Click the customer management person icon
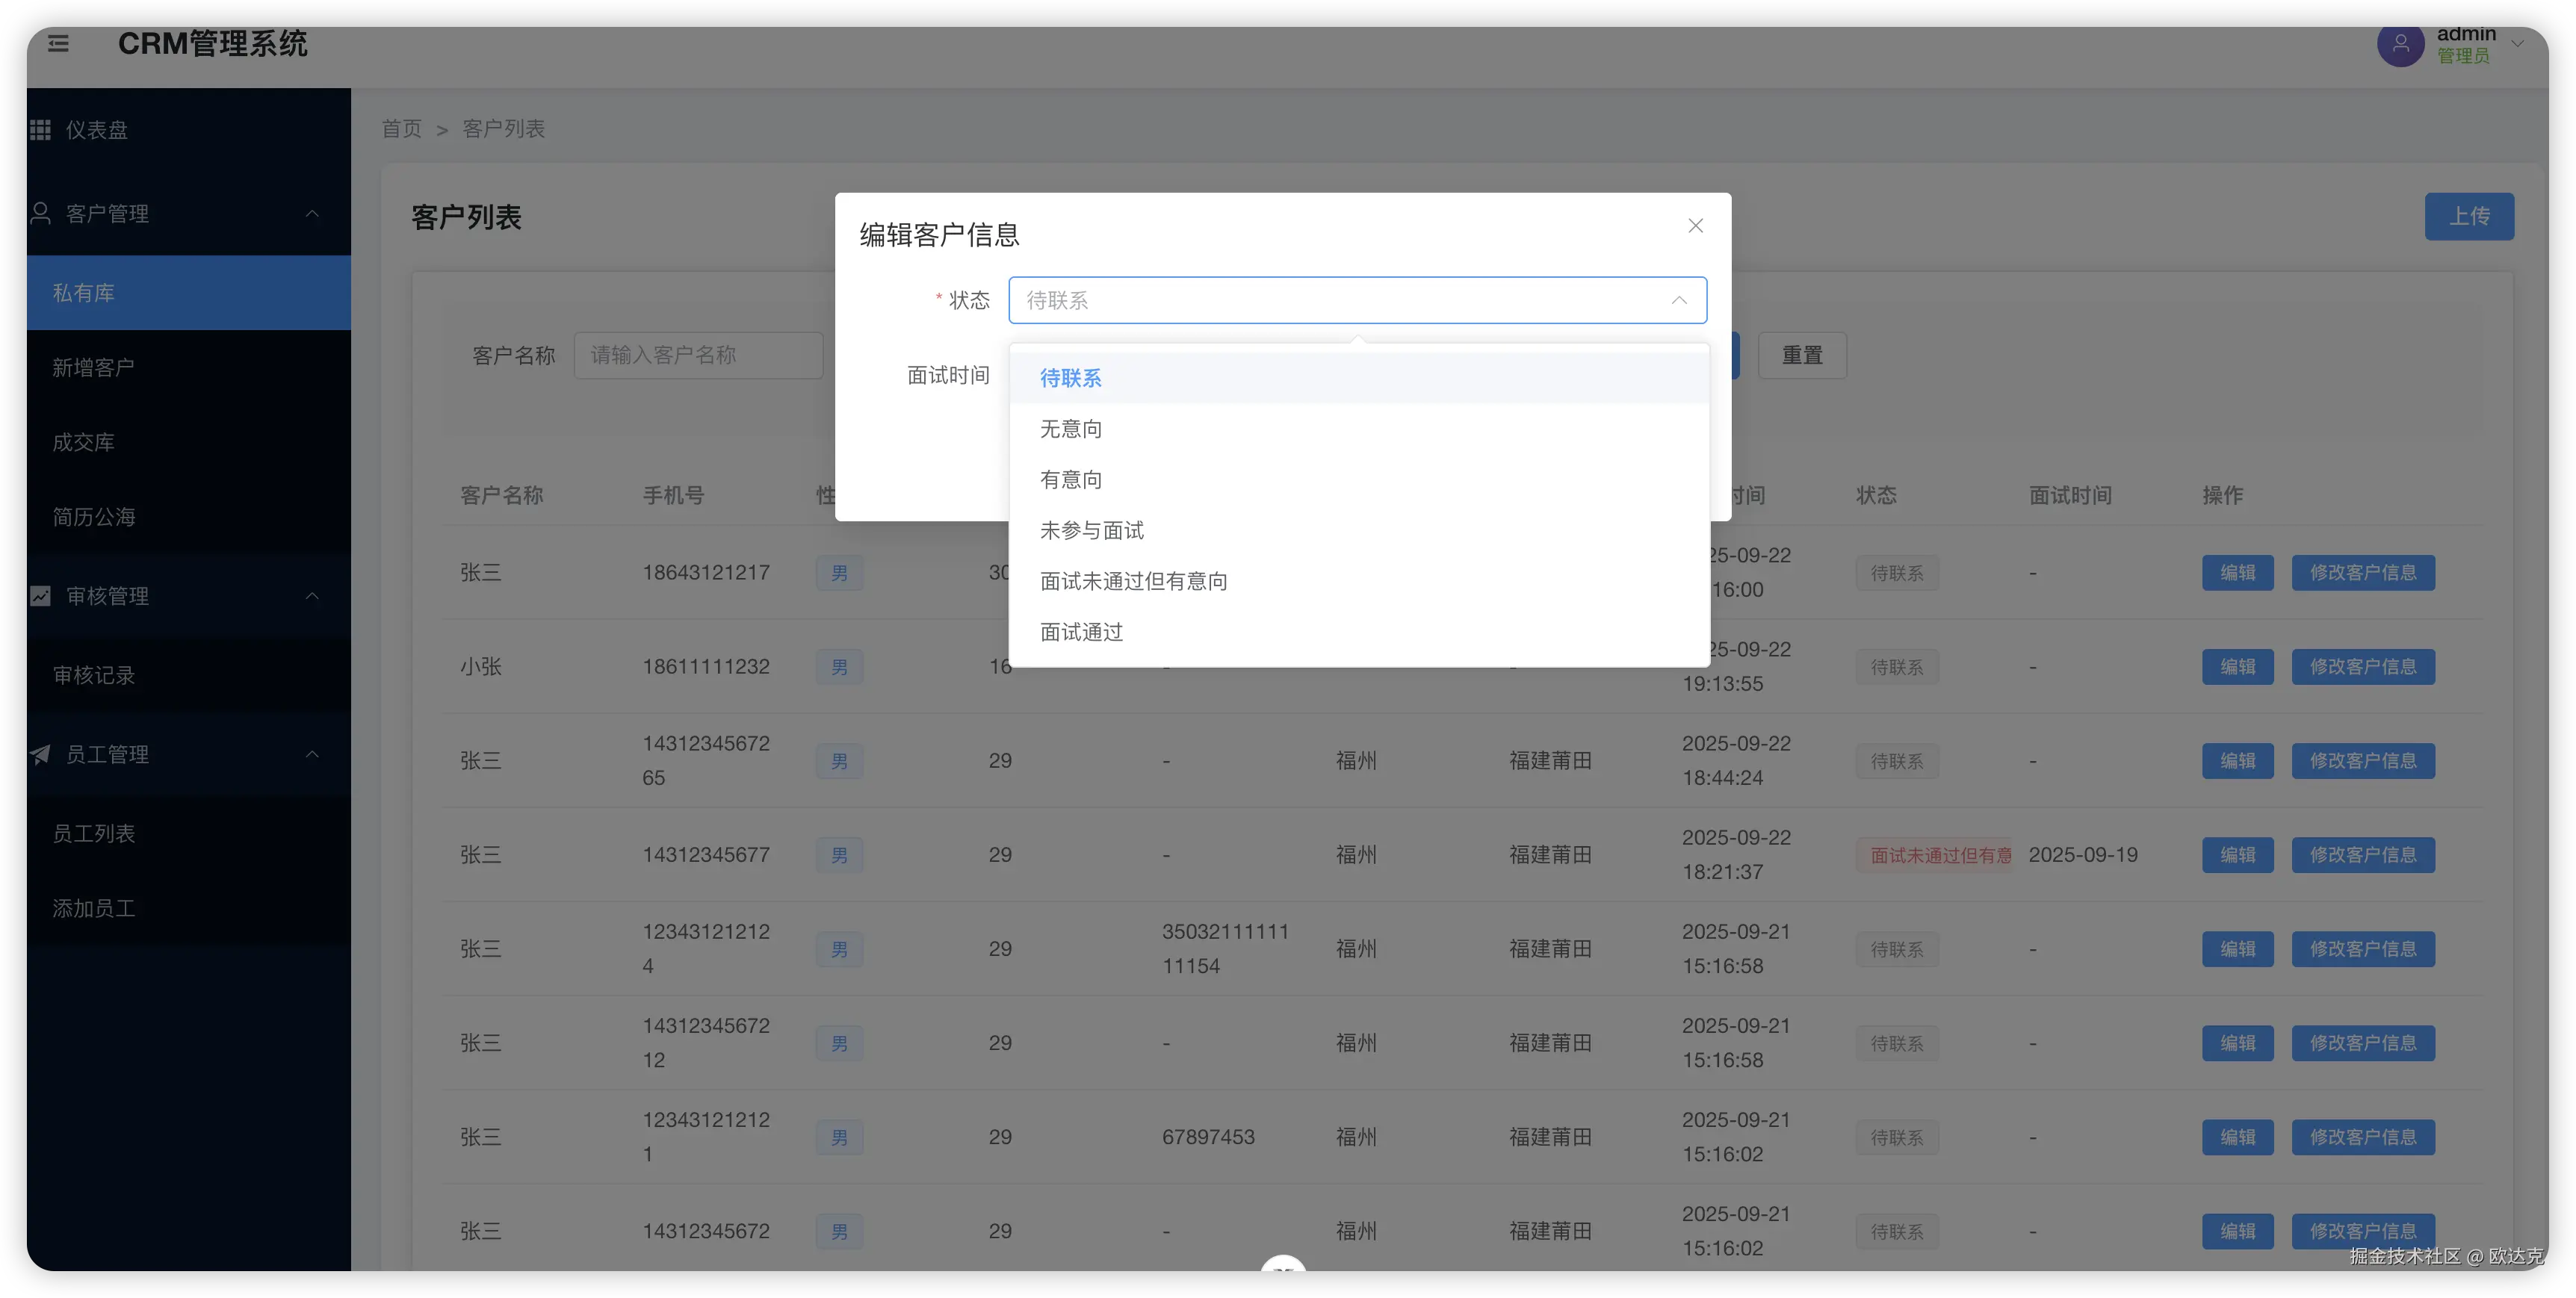This screenshot has width=2576, height=1298. (x=40, y=213)
